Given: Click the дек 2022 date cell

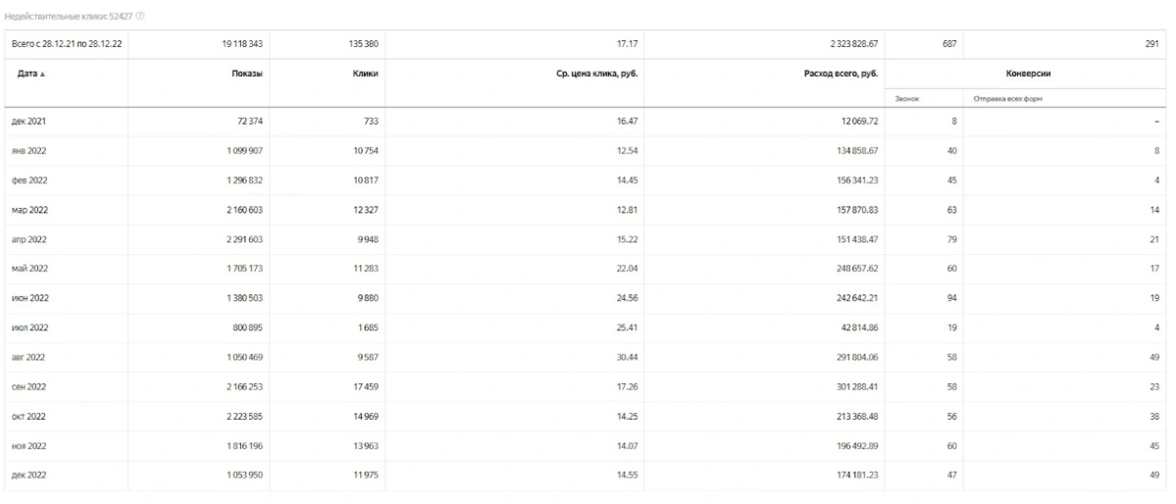Looking at the screenshot, I should pos(28,475).
